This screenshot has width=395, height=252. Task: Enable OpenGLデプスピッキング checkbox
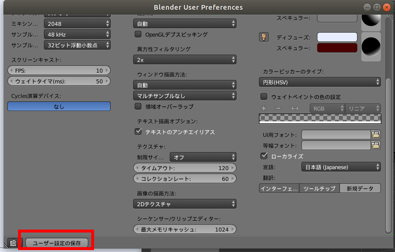click(138, 34)
